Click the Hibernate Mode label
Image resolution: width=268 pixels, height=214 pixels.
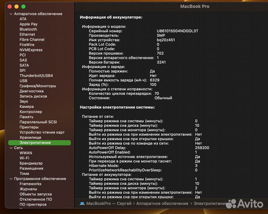[104, 166]
